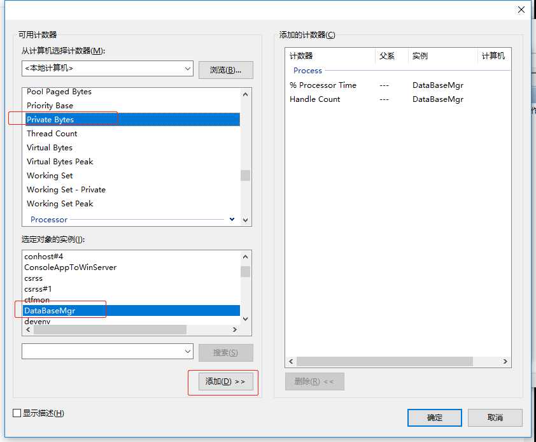Select the conhost#4 instance
This screenshot has width=536, height=442.
132,257
